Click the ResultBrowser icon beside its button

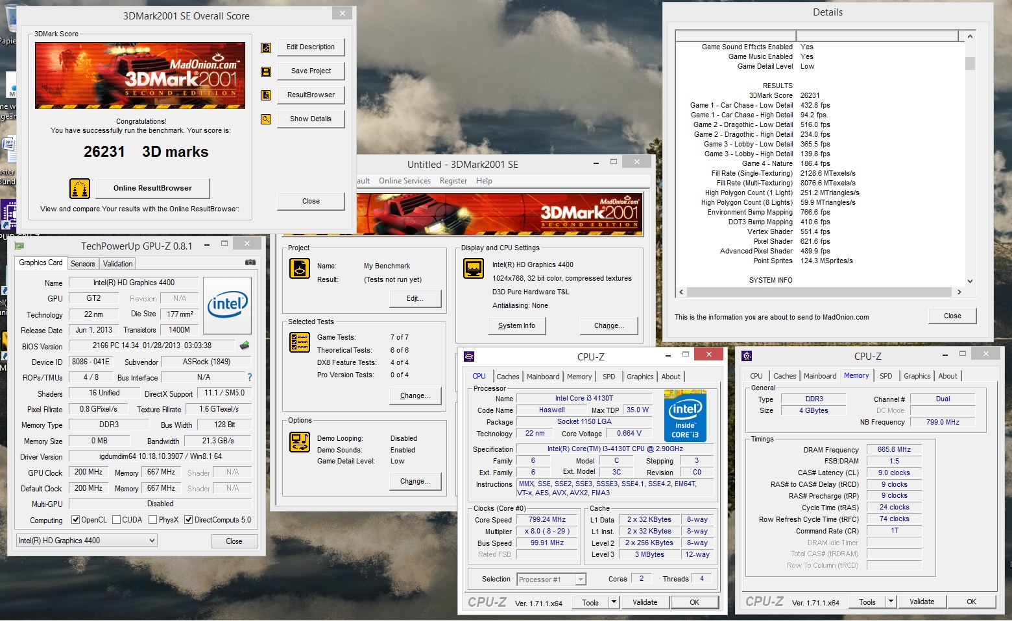coord(266,95)
